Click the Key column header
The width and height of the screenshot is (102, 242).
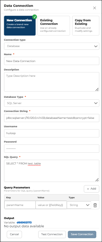[x=9, y=197]
